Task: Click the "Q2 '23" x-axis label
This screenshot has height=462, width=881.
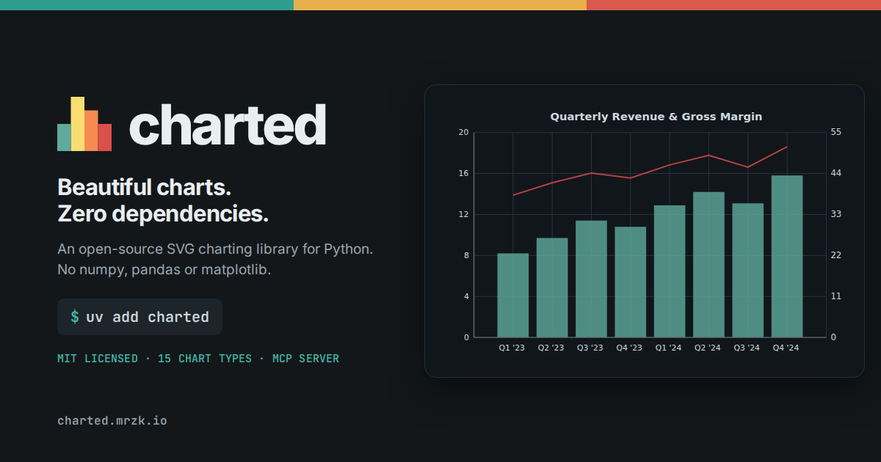Action: 551,348
